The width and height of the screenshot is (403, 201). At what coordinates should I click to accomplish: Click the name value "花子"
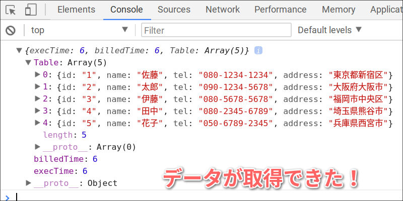pyautogui.click(x=150, y=123)
